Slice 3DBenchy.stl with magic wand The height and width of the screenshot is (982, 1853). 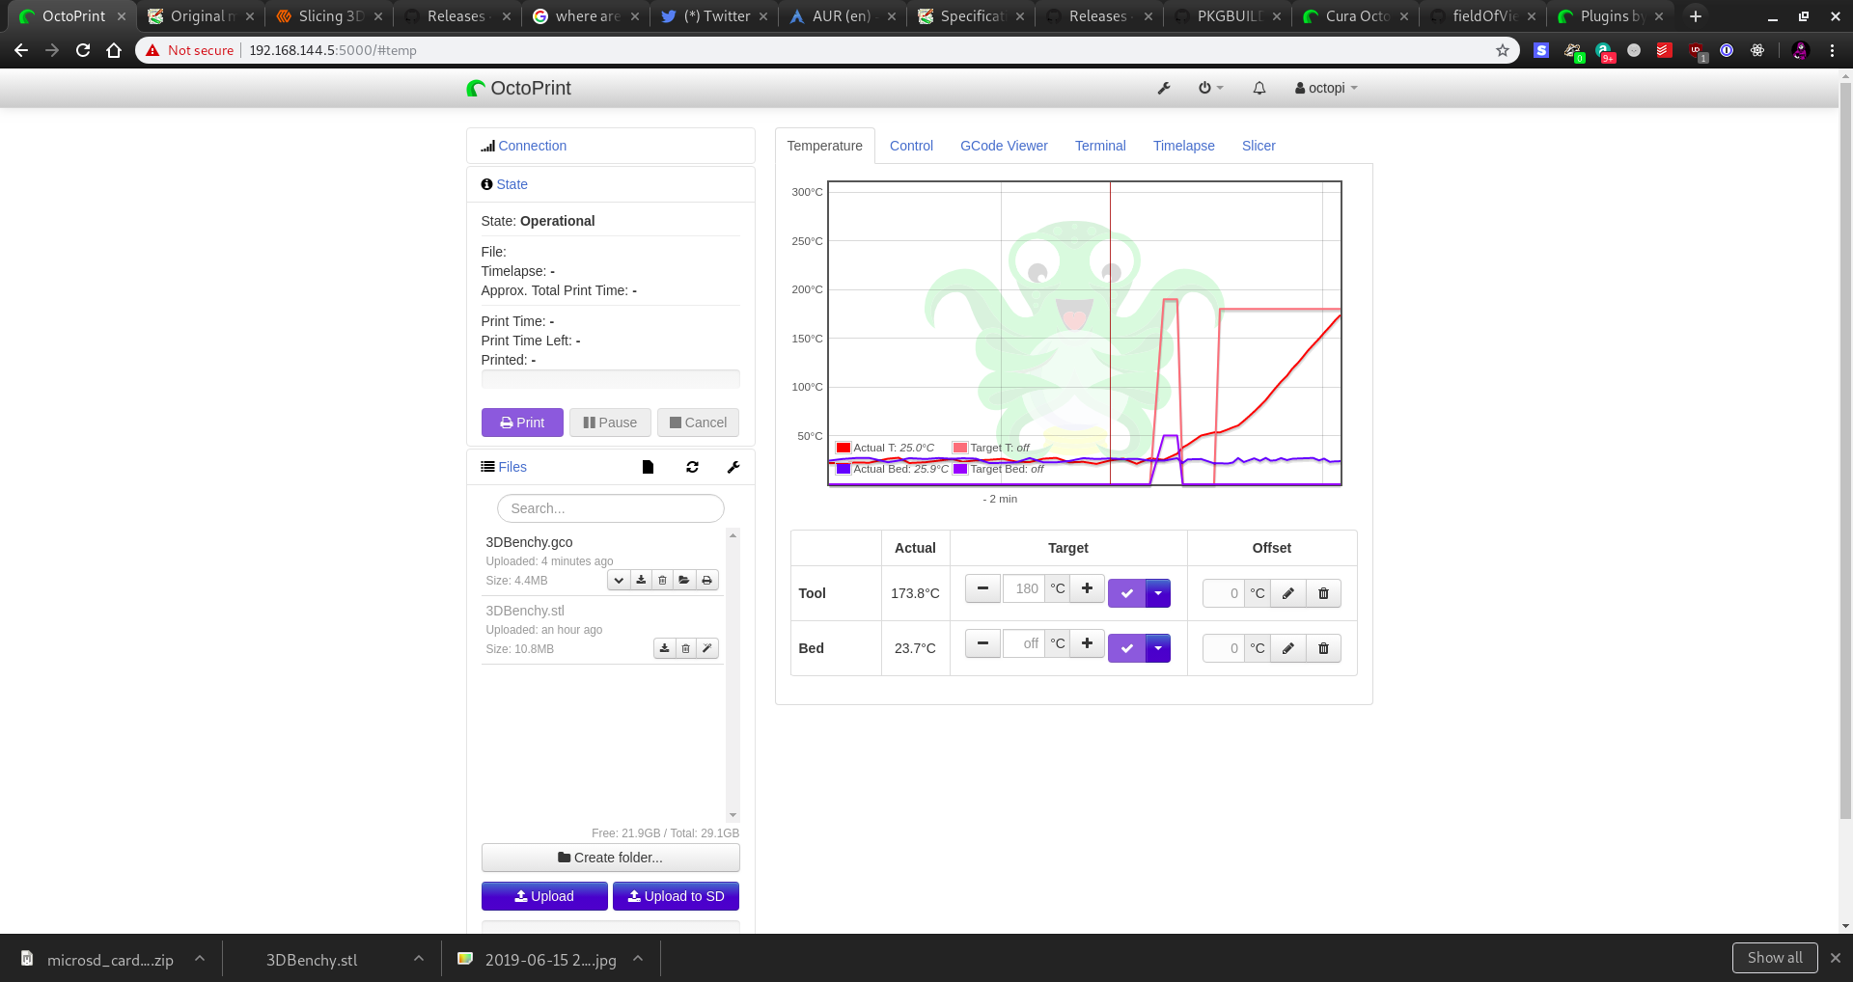pyautogui.click(x=707, y=648)
